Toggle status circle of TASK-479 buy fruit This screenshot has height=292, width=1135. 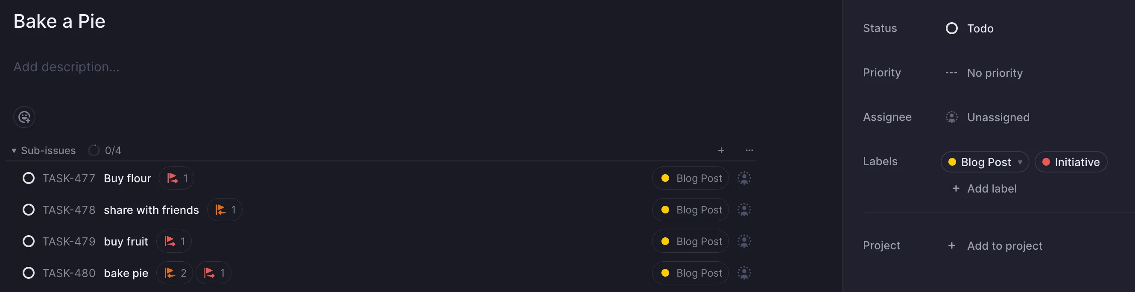29,241
